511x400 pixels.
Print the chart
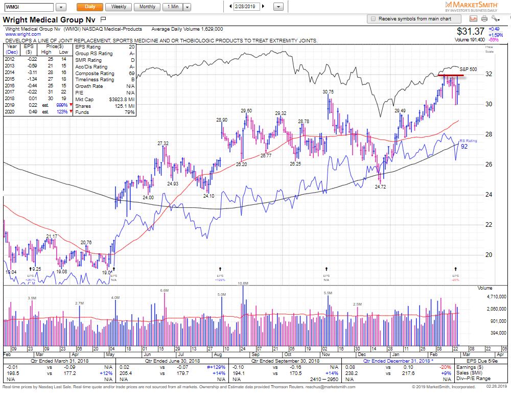(484, 19)
